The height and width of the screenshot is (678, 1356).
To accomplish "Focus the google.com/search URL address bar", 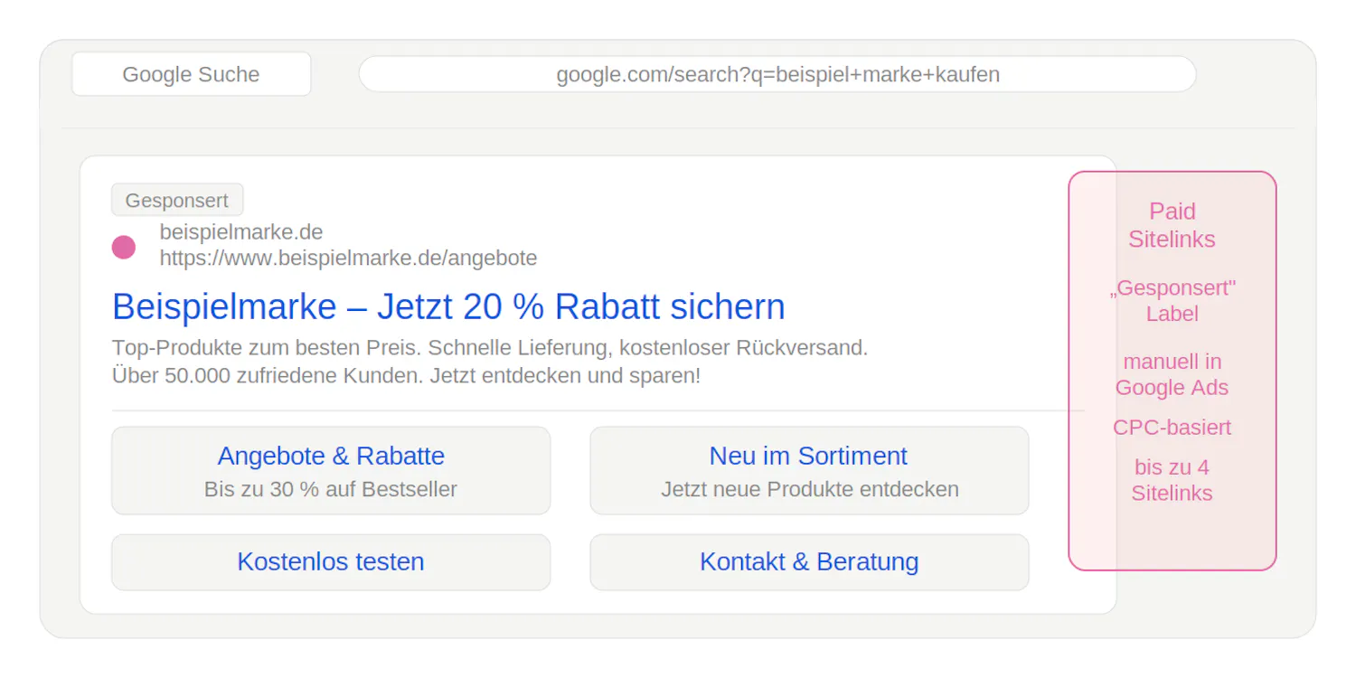I will pyautogui.click(x=777, y=74).
